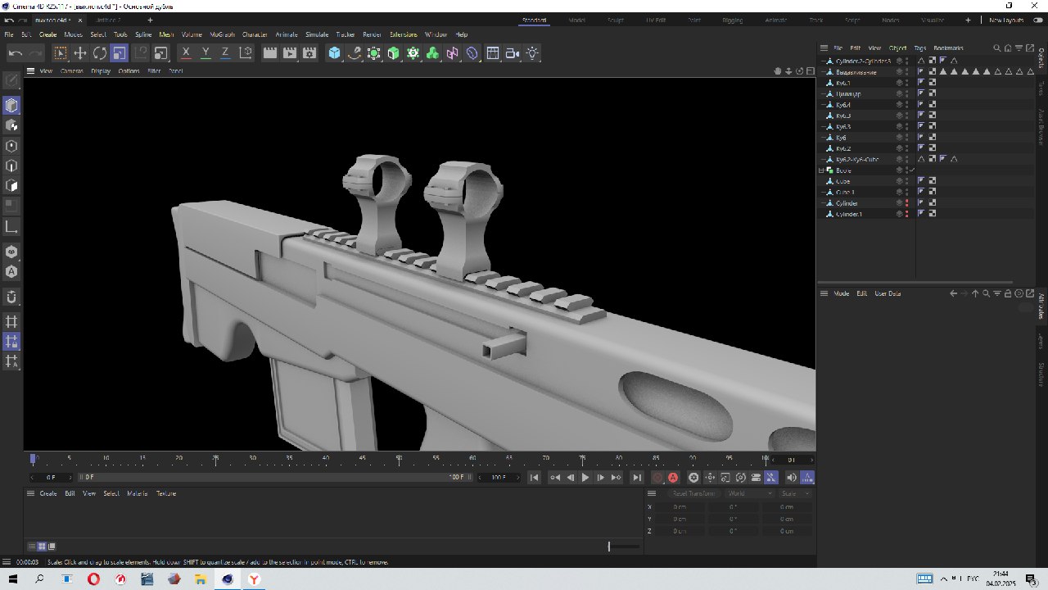Open Edit Render Settings clapperboard icon
Image resolution: width=1048 pixels, height=590 pixels.
[309, 53]
